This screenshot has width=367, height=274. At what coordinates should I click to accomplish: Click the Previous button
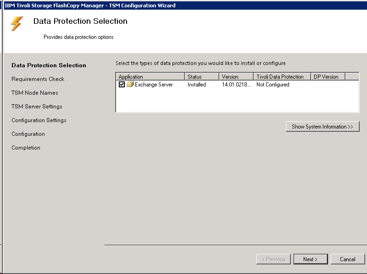click(x=273, y=259)
